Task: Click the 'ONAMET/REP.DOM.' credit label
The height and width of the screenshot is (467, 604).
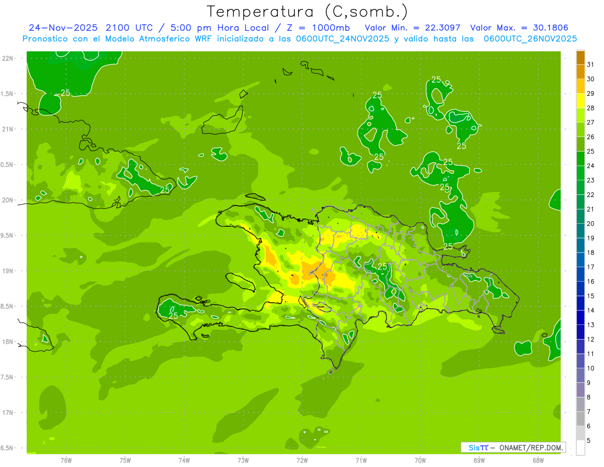Action: coord(531,447)
